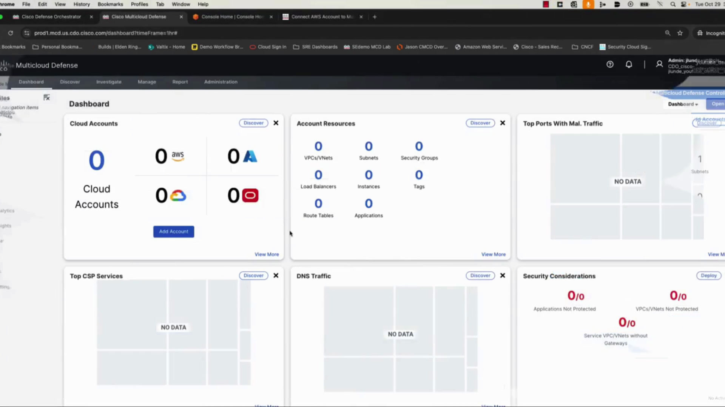The image size is (725, 407).
Task: Switch to Cisco Defense Orchestrator browser tab
Action: pyautogui.click(x=51, y=17)
